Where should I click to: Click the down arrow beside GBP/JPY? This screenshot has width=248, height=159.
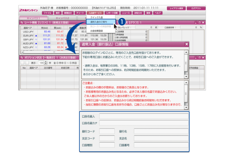coord(36,39)
